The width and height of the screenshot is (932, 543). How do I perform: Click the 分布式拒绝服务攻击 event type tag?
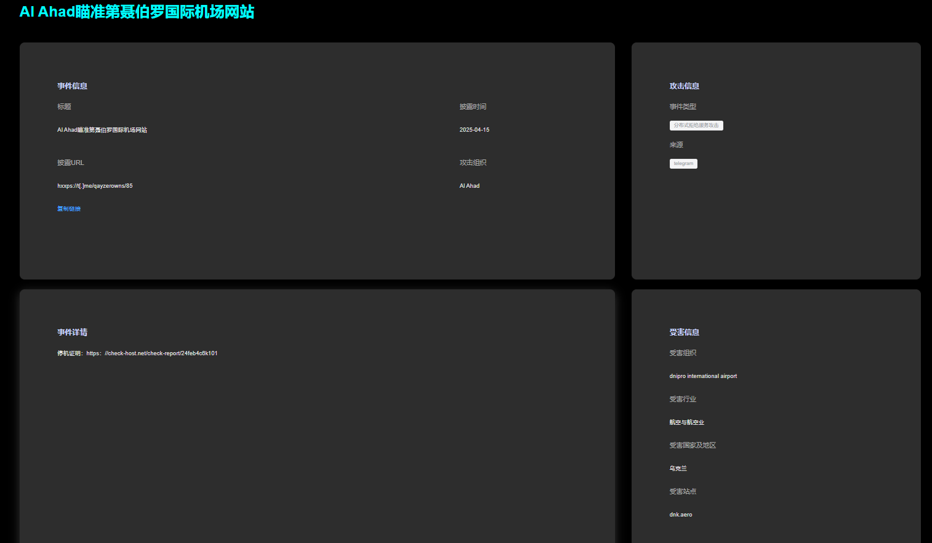pyautogui.click(x=696, y=126)
